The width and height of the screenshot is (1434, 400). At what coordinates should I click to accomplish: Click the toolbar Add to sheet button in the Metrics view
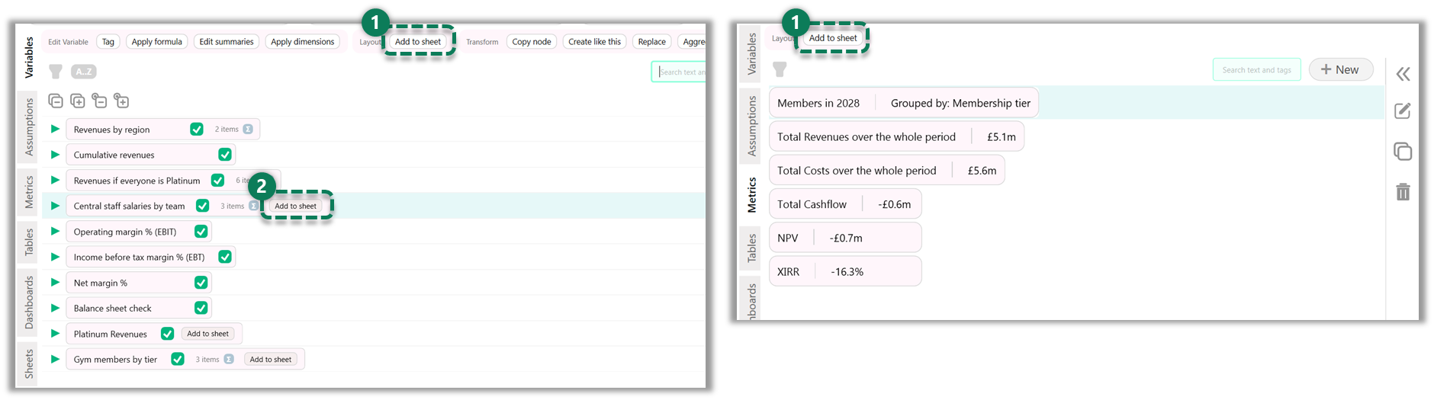click(x=833, y=38)
